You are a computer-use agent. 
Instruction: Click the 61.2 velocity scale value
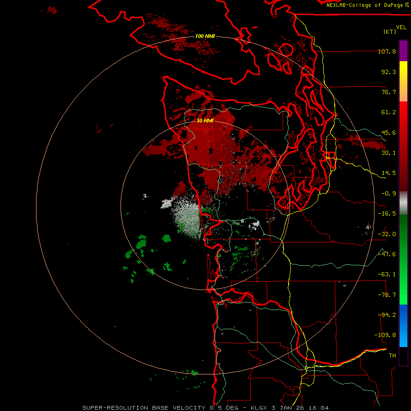point(389,112)
